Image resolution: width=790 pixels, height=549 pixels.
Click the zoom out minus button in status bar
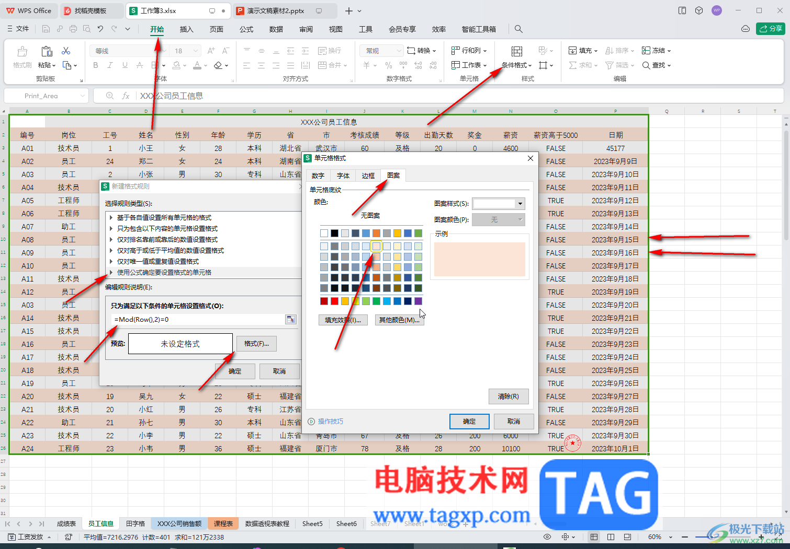tap(684, 537)
